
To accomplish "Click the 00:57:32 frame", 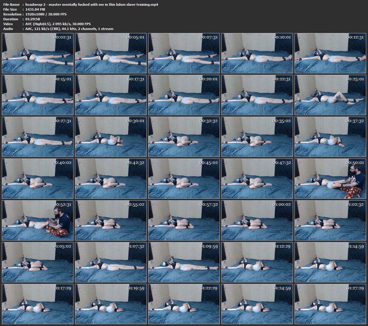I will pos(184,220).
